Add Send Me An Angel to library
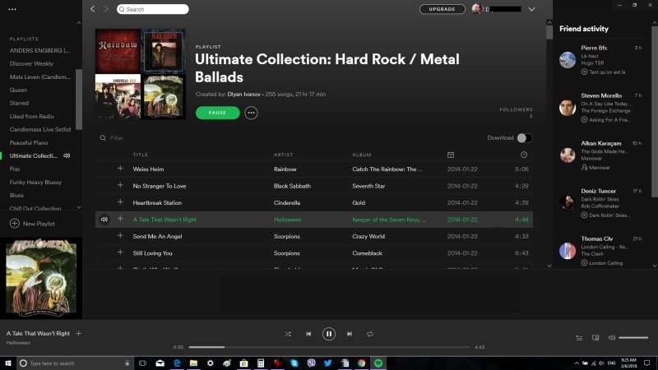 pyautogui.click(x=120, y=236)
